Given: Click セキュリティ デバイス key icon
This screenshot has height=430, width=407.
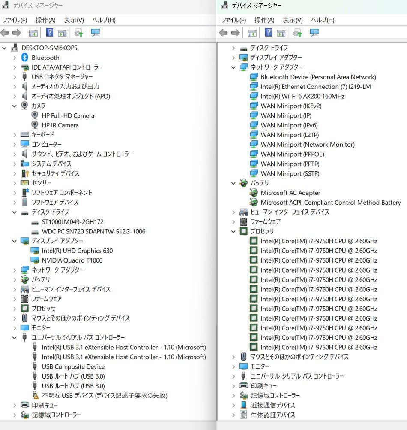Looking at the screenshot, I should (24, 173).
